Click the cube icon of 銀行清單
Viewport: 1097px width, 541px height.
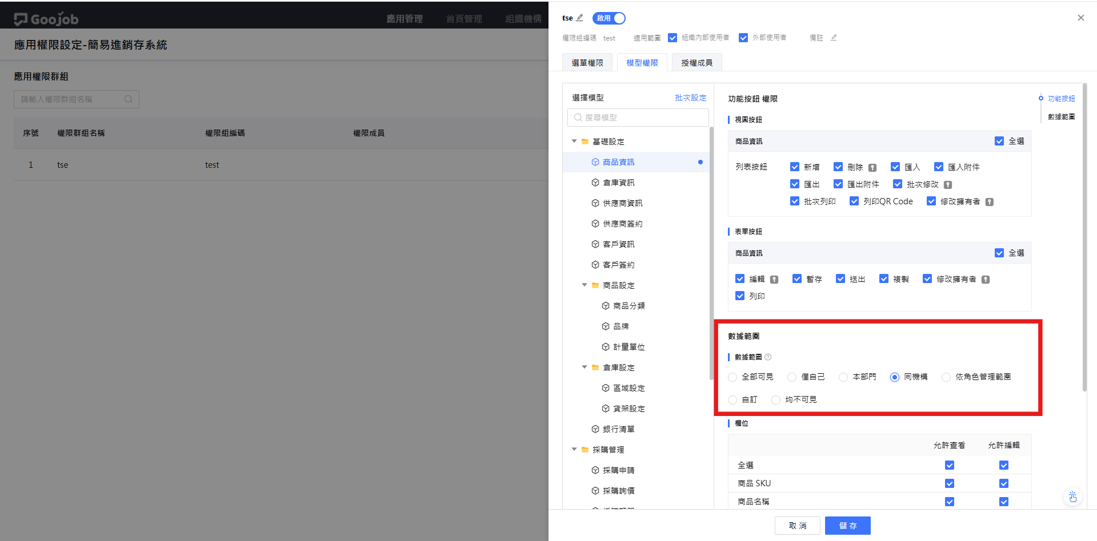595,429
